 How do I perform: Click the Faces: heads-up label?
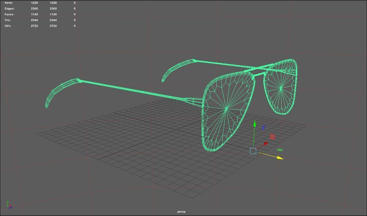coord(9,14)
